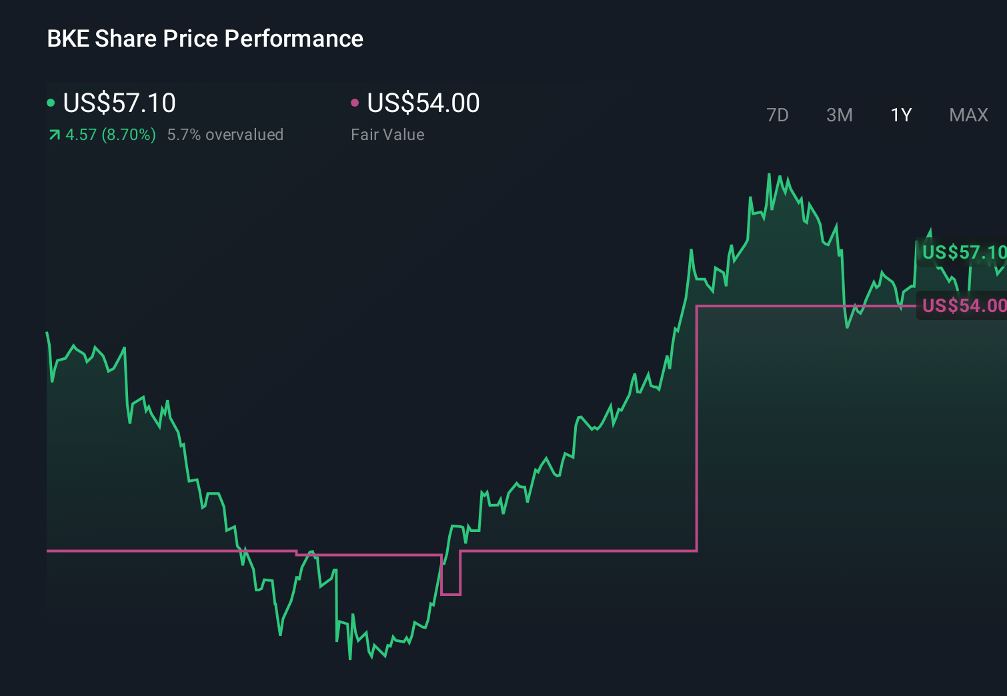Click the US$57.10 headline price
Image resolution: width=1007 pixels, height=696 pixels.
click(120, 103)
